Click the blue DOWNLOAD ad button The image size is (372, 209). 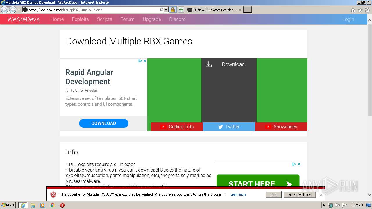(103, 123)
